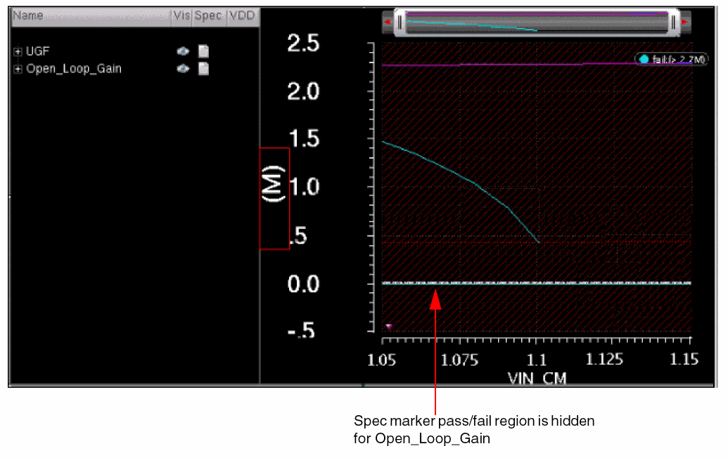Select the VIN_CM x-axis label

click(x=537, y=379)
